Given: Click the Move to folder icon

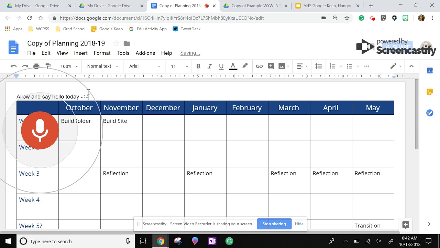Looking at the screenshot, I should [x=126, y=43].
